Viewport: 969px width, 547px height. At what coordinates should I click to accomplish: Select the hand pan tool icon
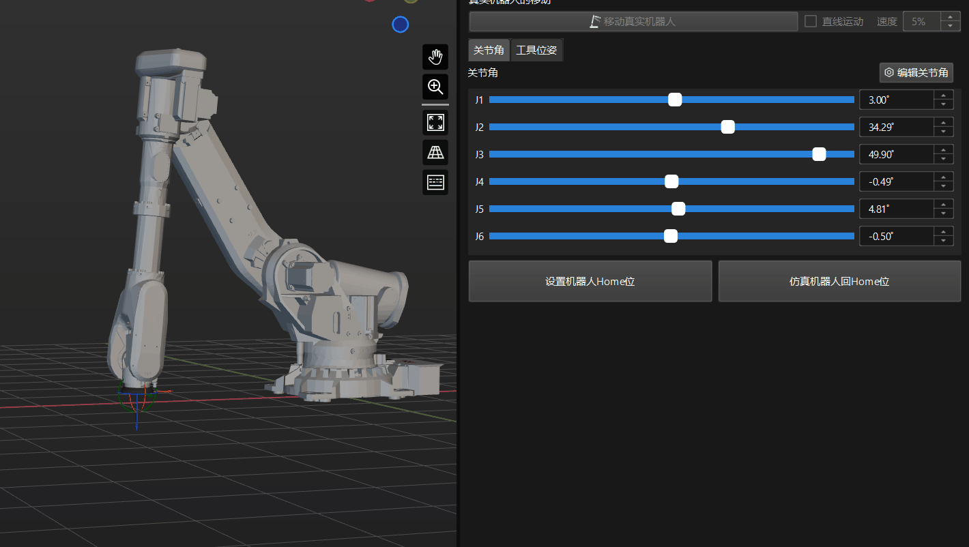[435, 57]
